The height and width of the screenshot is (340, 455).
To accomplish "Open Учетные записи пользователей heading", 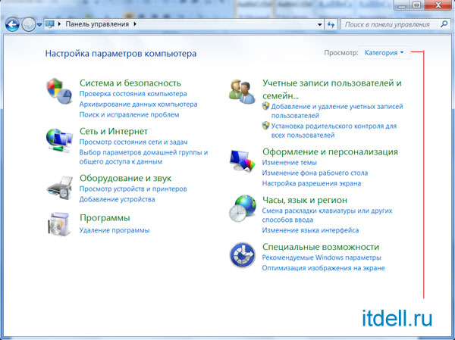I will coord(332,89).
